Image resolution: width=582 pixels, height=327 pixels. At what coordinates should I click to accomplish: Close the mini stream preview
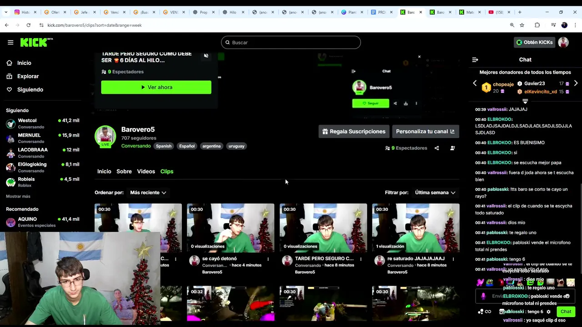tap(419, 57)
